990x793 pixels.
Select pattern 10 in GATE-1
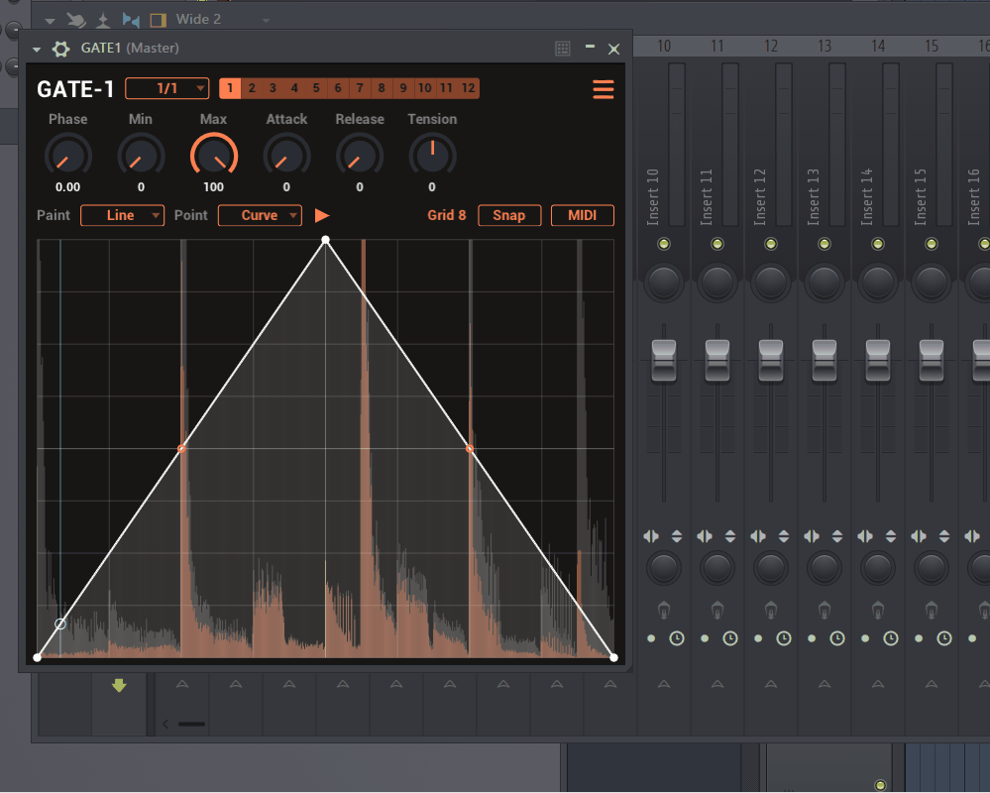pyautogui.click(x=425, y=88)
